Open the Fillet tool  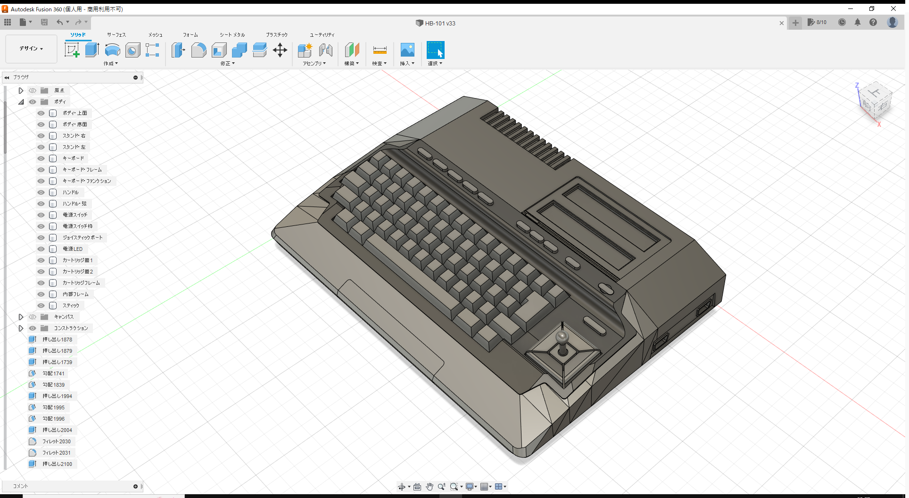click(198, 50)
